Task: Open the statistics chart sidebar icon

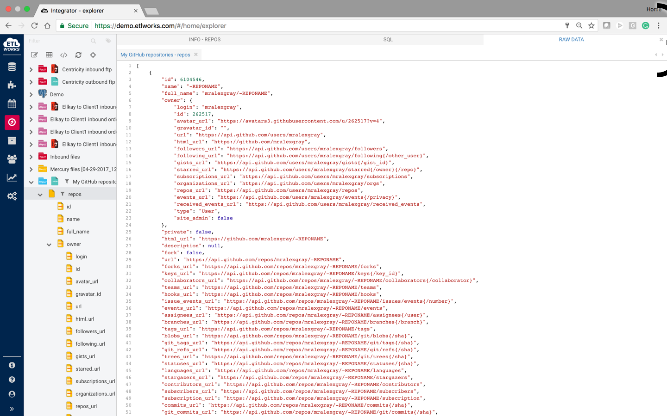Action: click(x=12, y=177)
